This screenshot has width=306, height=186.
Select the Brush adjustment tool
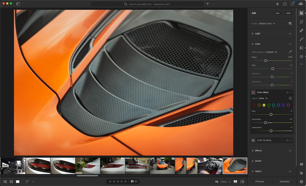tap(301, 39)
